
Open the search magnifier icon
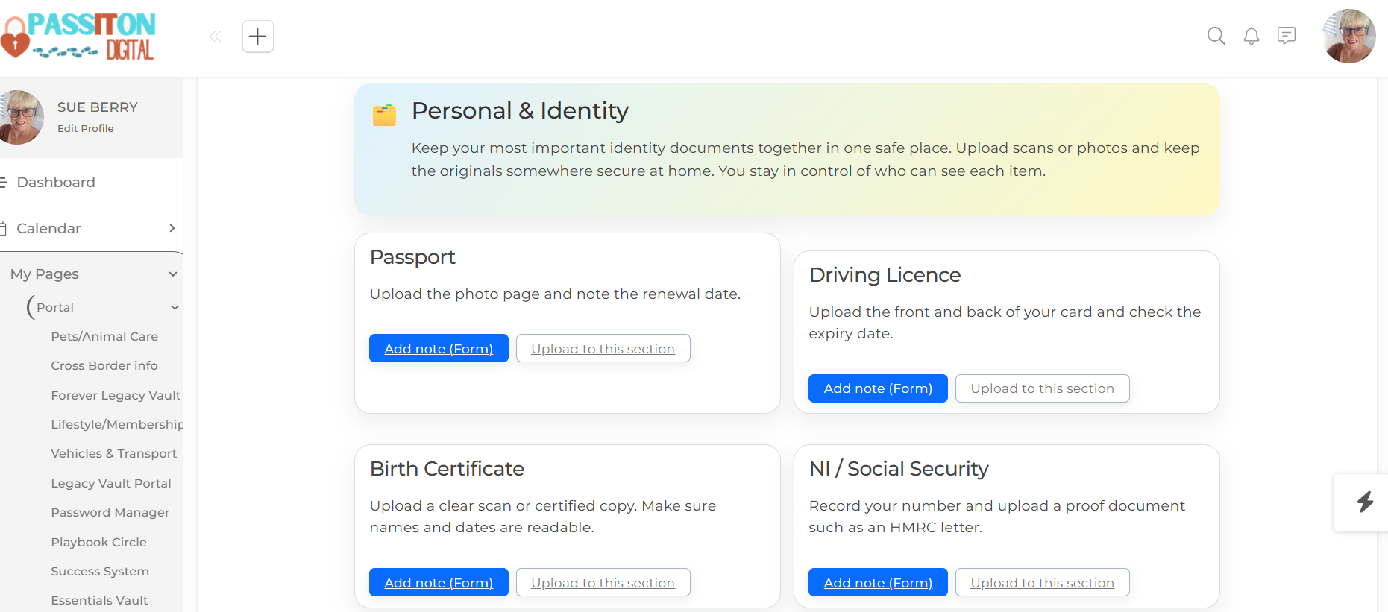point(1216,36)
